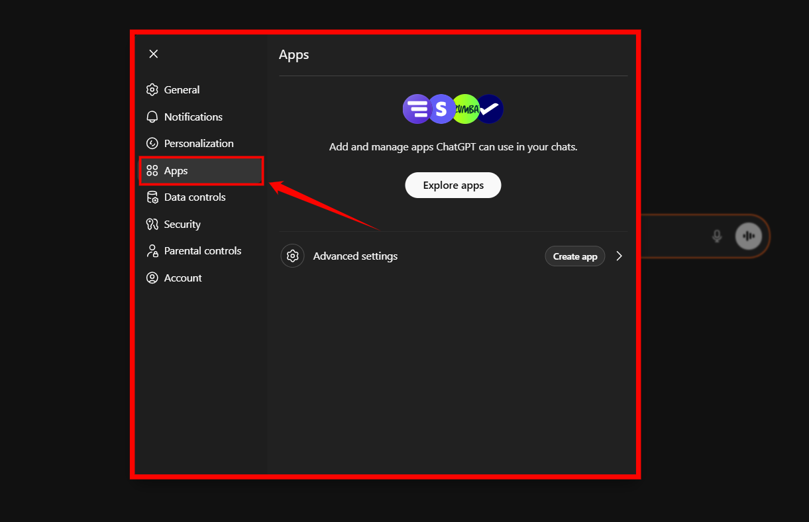Click the Data controls database icon

click(152, 197)
